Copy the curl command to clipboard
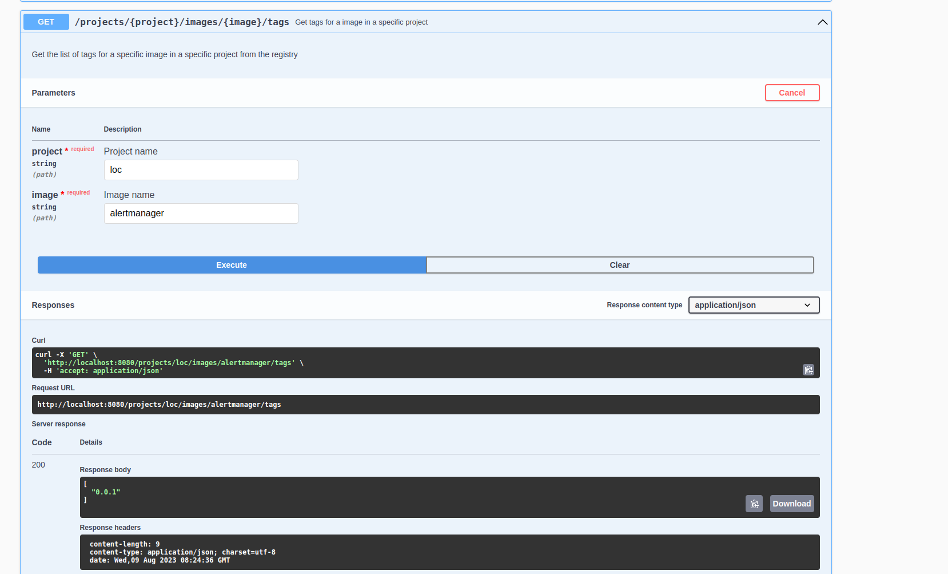This screenshot has height=574, width=948. [x=808, y=370]
